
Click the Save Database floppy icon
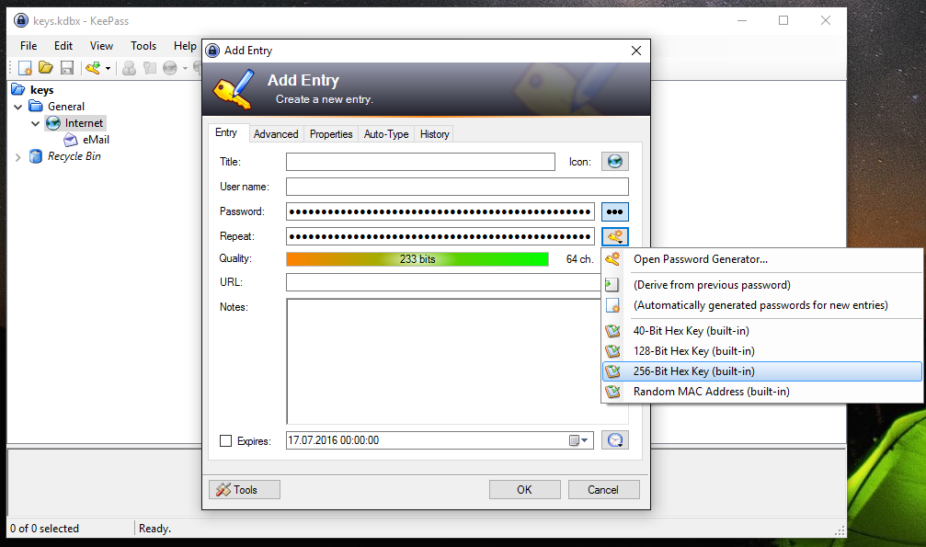[66, 68]
